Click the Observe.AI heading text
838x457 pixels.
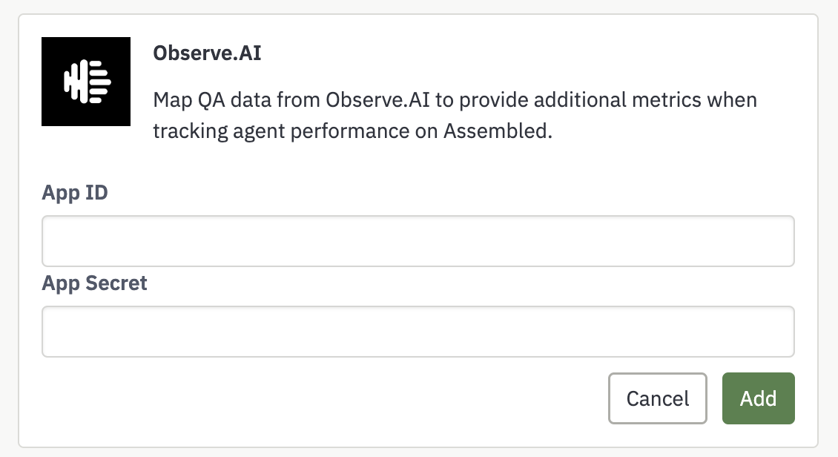point(207,53)
